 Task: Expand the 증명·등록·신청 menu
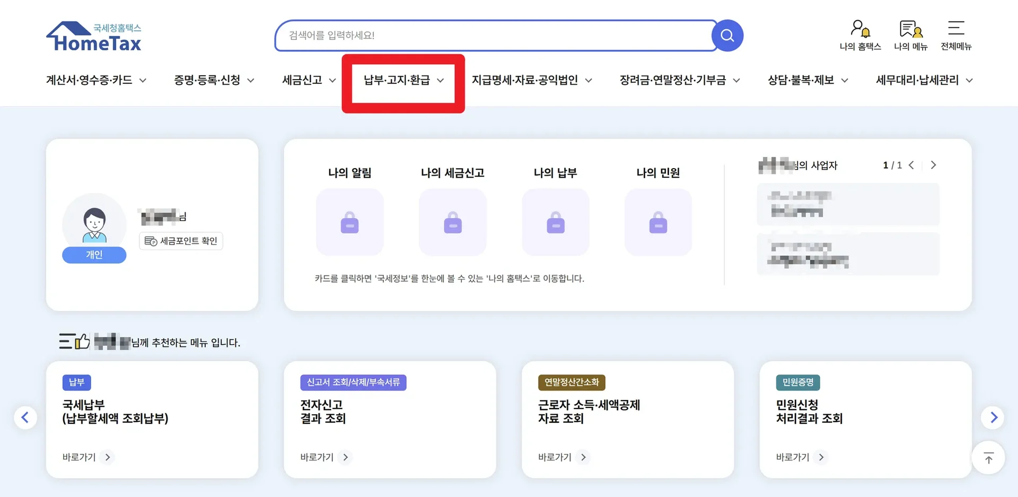click(214, 80)
